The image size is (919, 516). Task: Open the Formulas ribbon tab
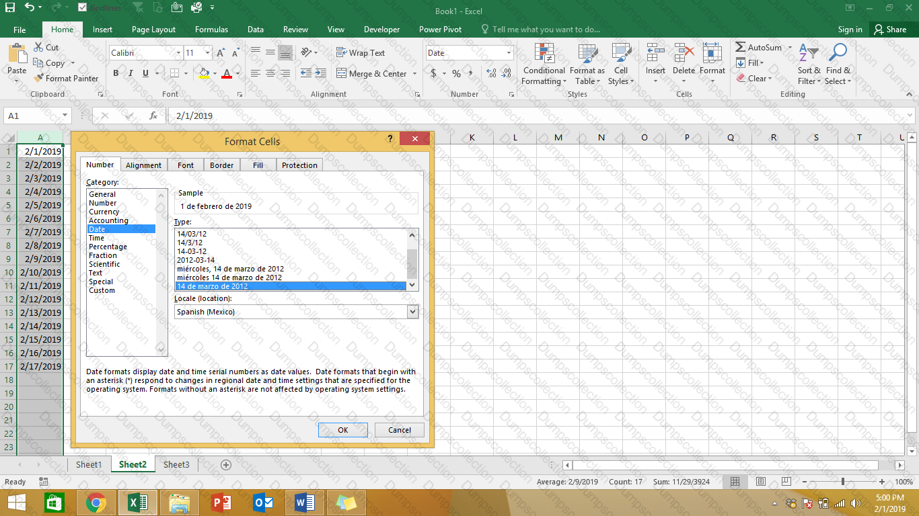coord(211,30)
